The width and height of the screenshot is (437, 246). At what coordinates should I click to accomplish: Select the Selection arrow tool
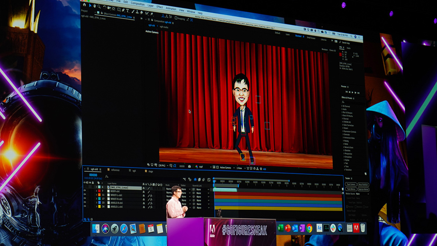pyautogui.click(x=90, y=5)
